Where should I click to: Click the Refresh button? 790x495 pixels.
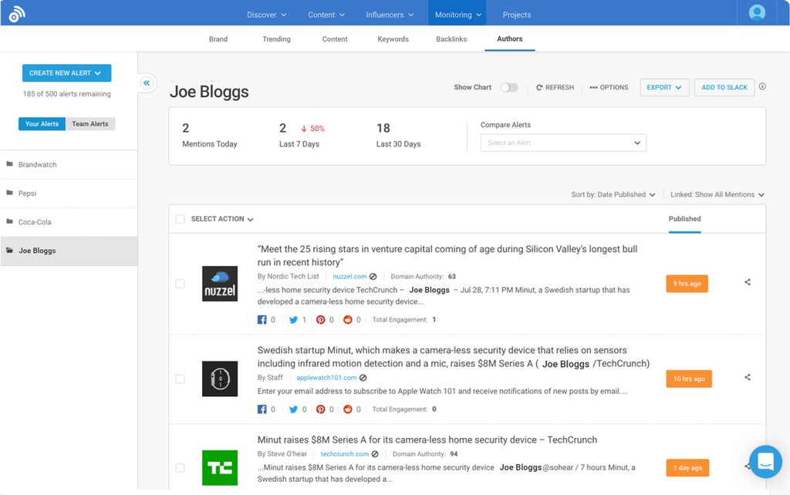[x=555, y=87]
